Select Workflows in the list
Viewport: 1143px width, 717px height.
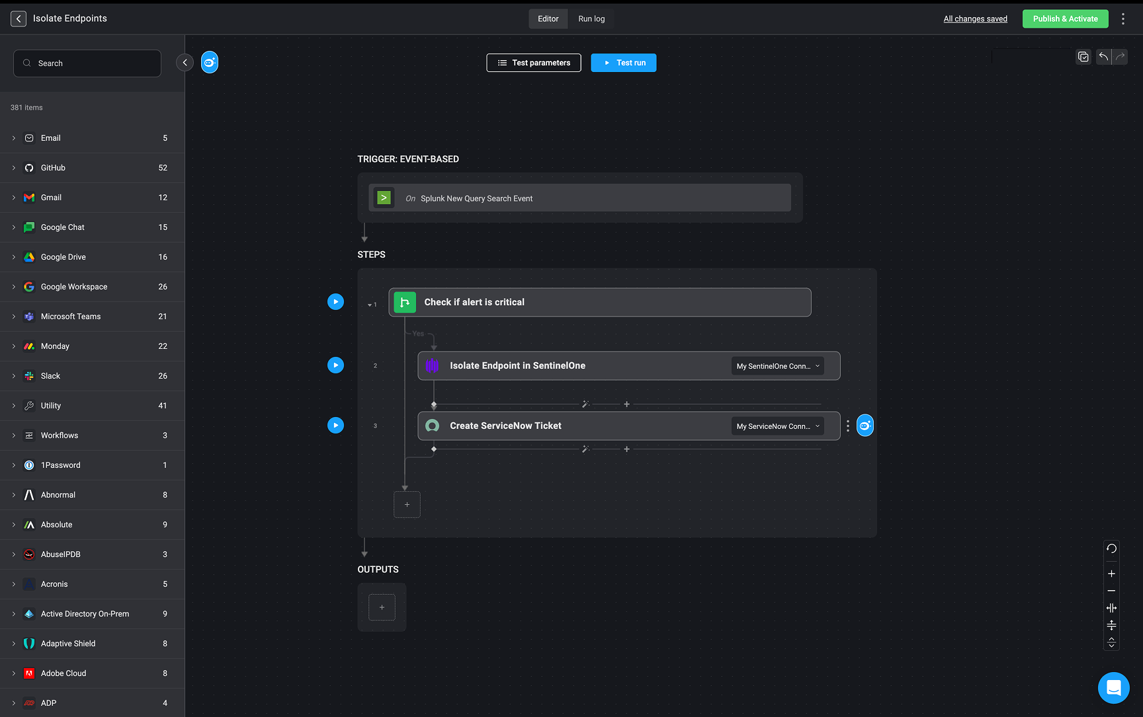(x=92, y=435)
